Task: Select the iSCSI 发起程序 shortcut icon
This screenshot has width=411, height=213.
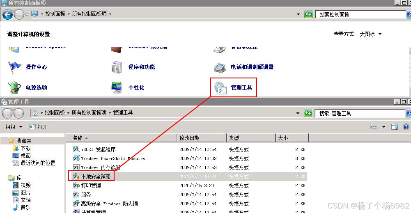Action: [x=76, y=149]
